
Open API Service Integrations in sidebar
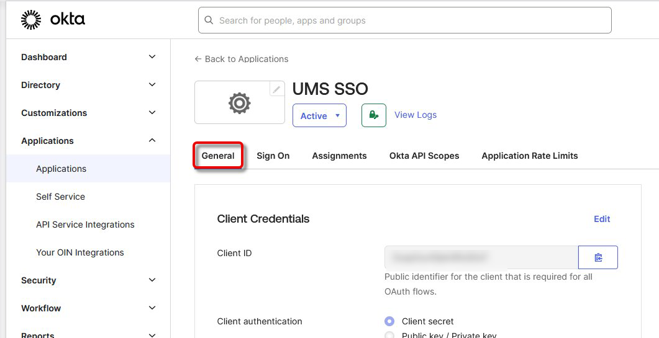(85, 225)
